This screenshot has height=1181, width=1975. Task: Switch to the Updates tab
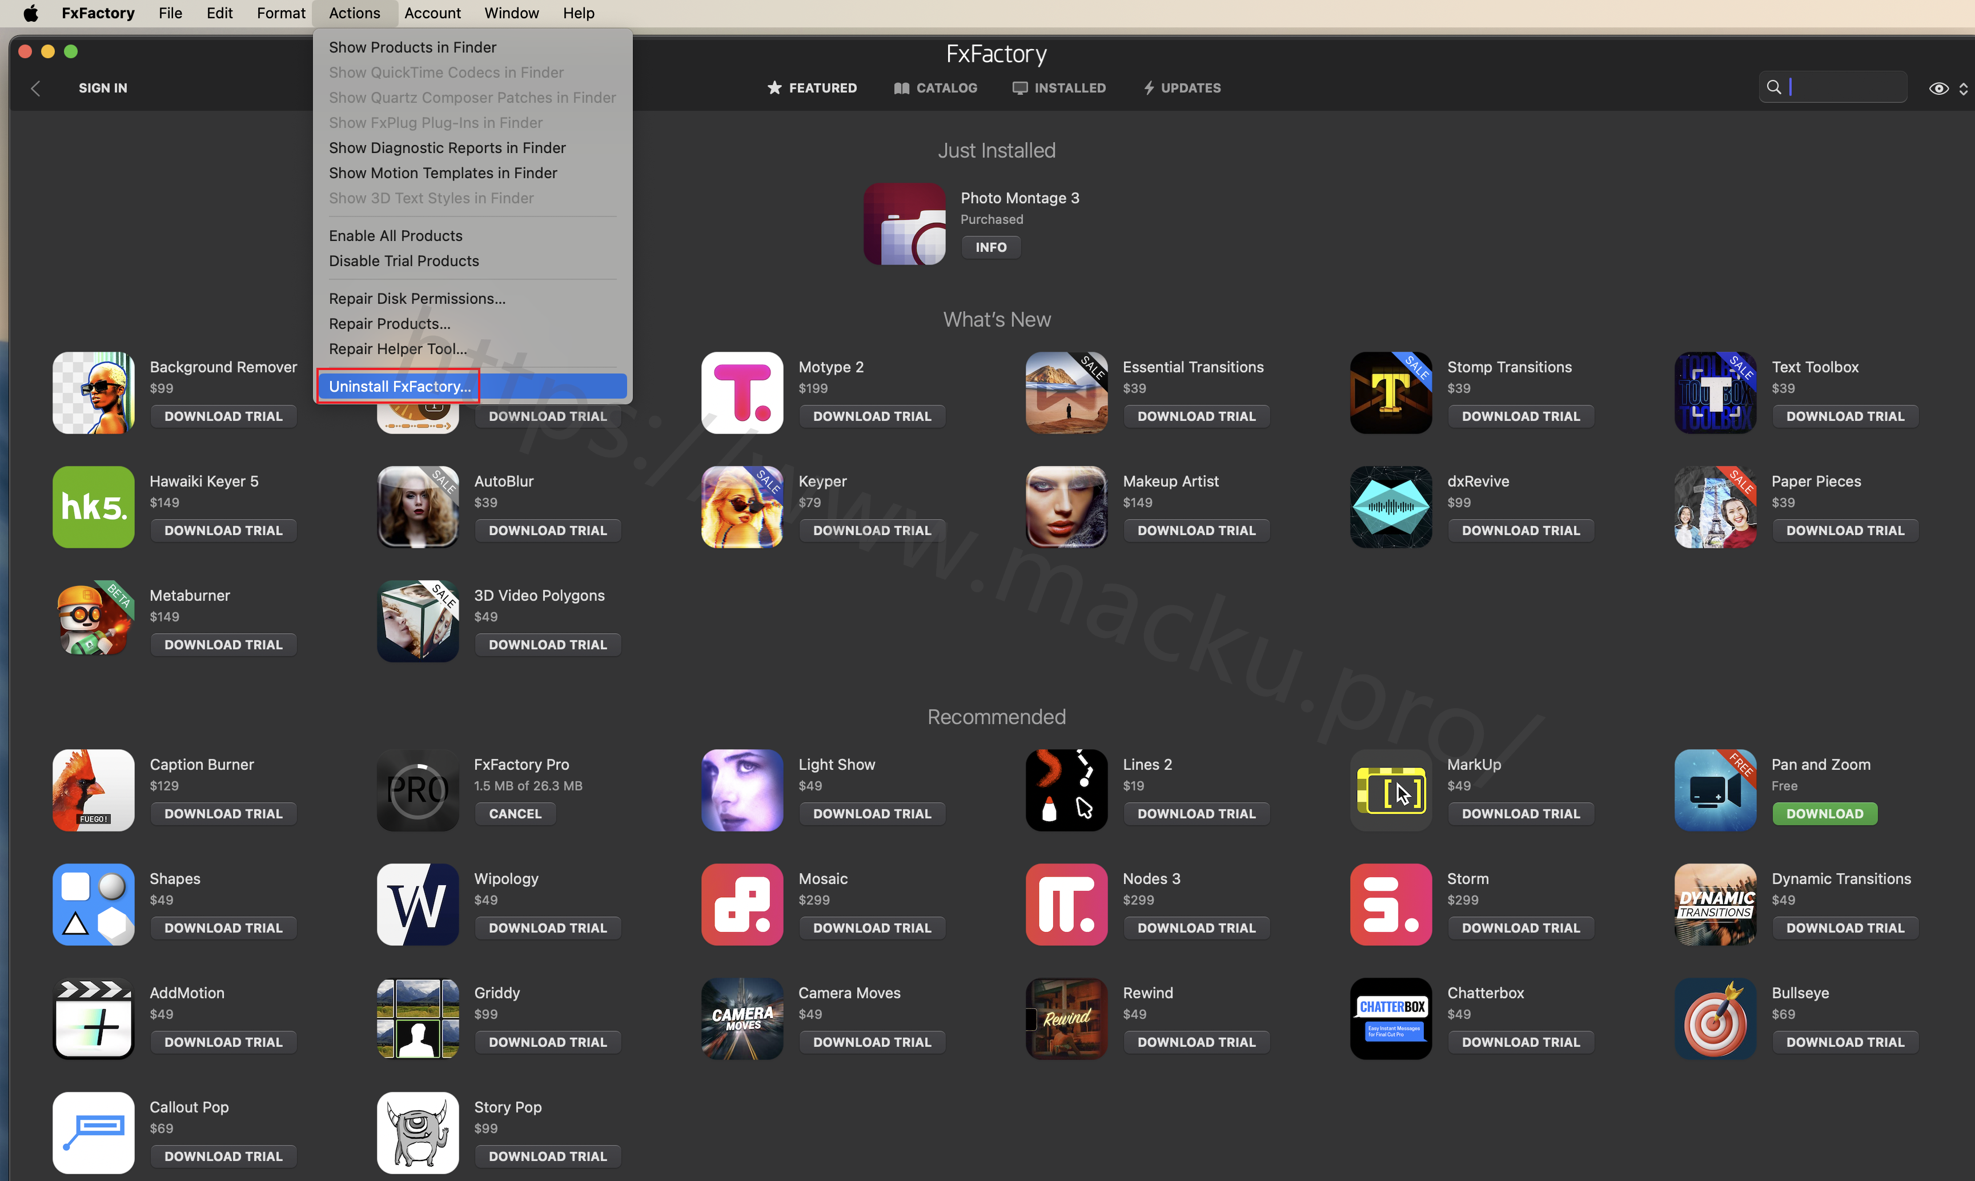coord(1182,87)
